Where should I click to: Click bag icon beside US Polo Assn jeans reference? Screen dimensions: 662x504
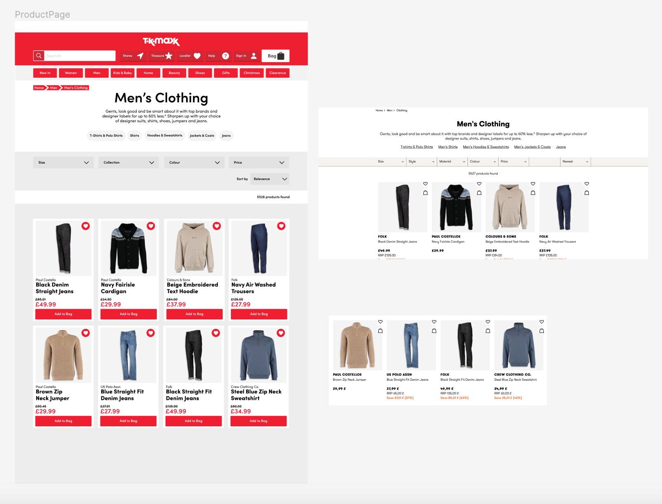coord(434,331)
